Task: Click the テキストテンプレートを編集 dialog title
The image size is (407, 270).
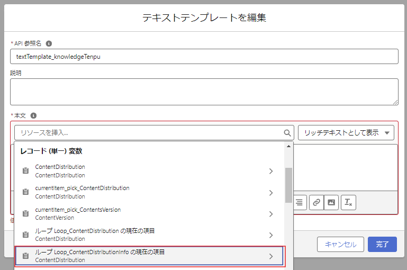Action: (204, 17)
